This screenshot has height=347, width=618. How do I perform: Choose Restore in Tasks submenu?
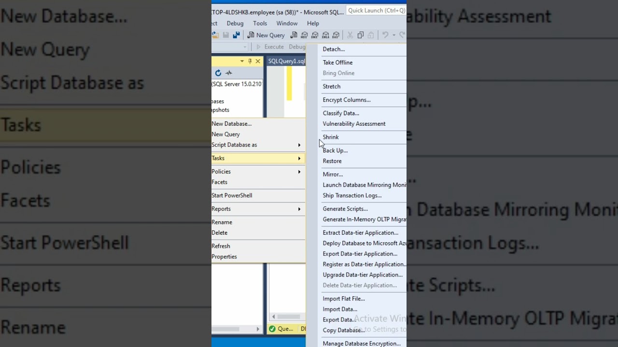click(x=356, y=161)
